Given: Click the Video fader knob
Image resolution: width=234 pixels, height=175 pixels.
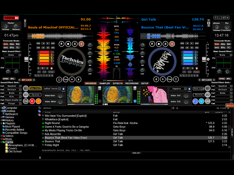Looking at the screenshot, I should click(x=60, y=96).
